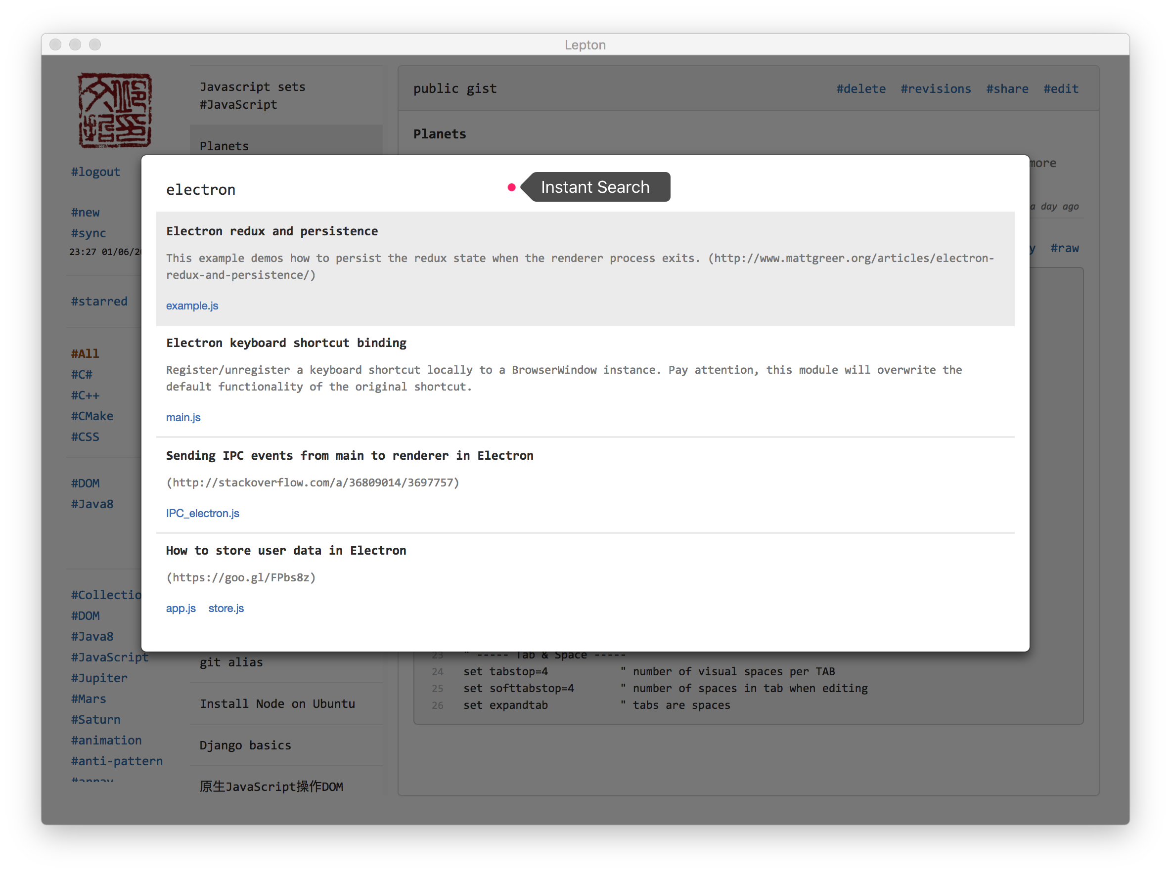The height and width of the screenshot is (874, 1171).
Task: Open #revisions for the gist
Action: click(936, 89)
